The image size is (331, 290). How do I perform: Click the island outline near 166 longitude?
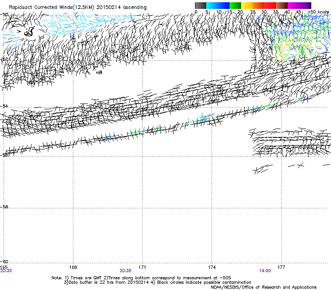(29, 31)
